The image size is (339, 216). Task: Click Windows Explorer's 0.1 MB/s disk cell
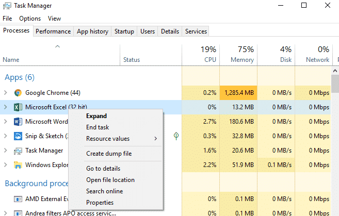tap(276, 165)
